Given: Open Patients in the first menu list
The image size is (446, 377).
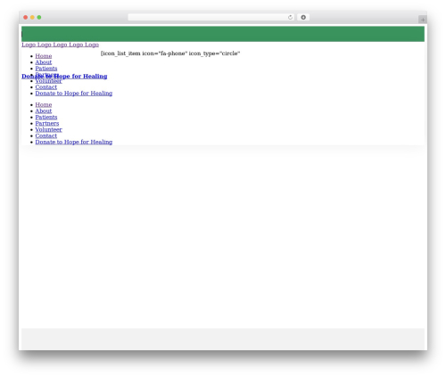Looking at the screenshot, I should tap(46, 69).
